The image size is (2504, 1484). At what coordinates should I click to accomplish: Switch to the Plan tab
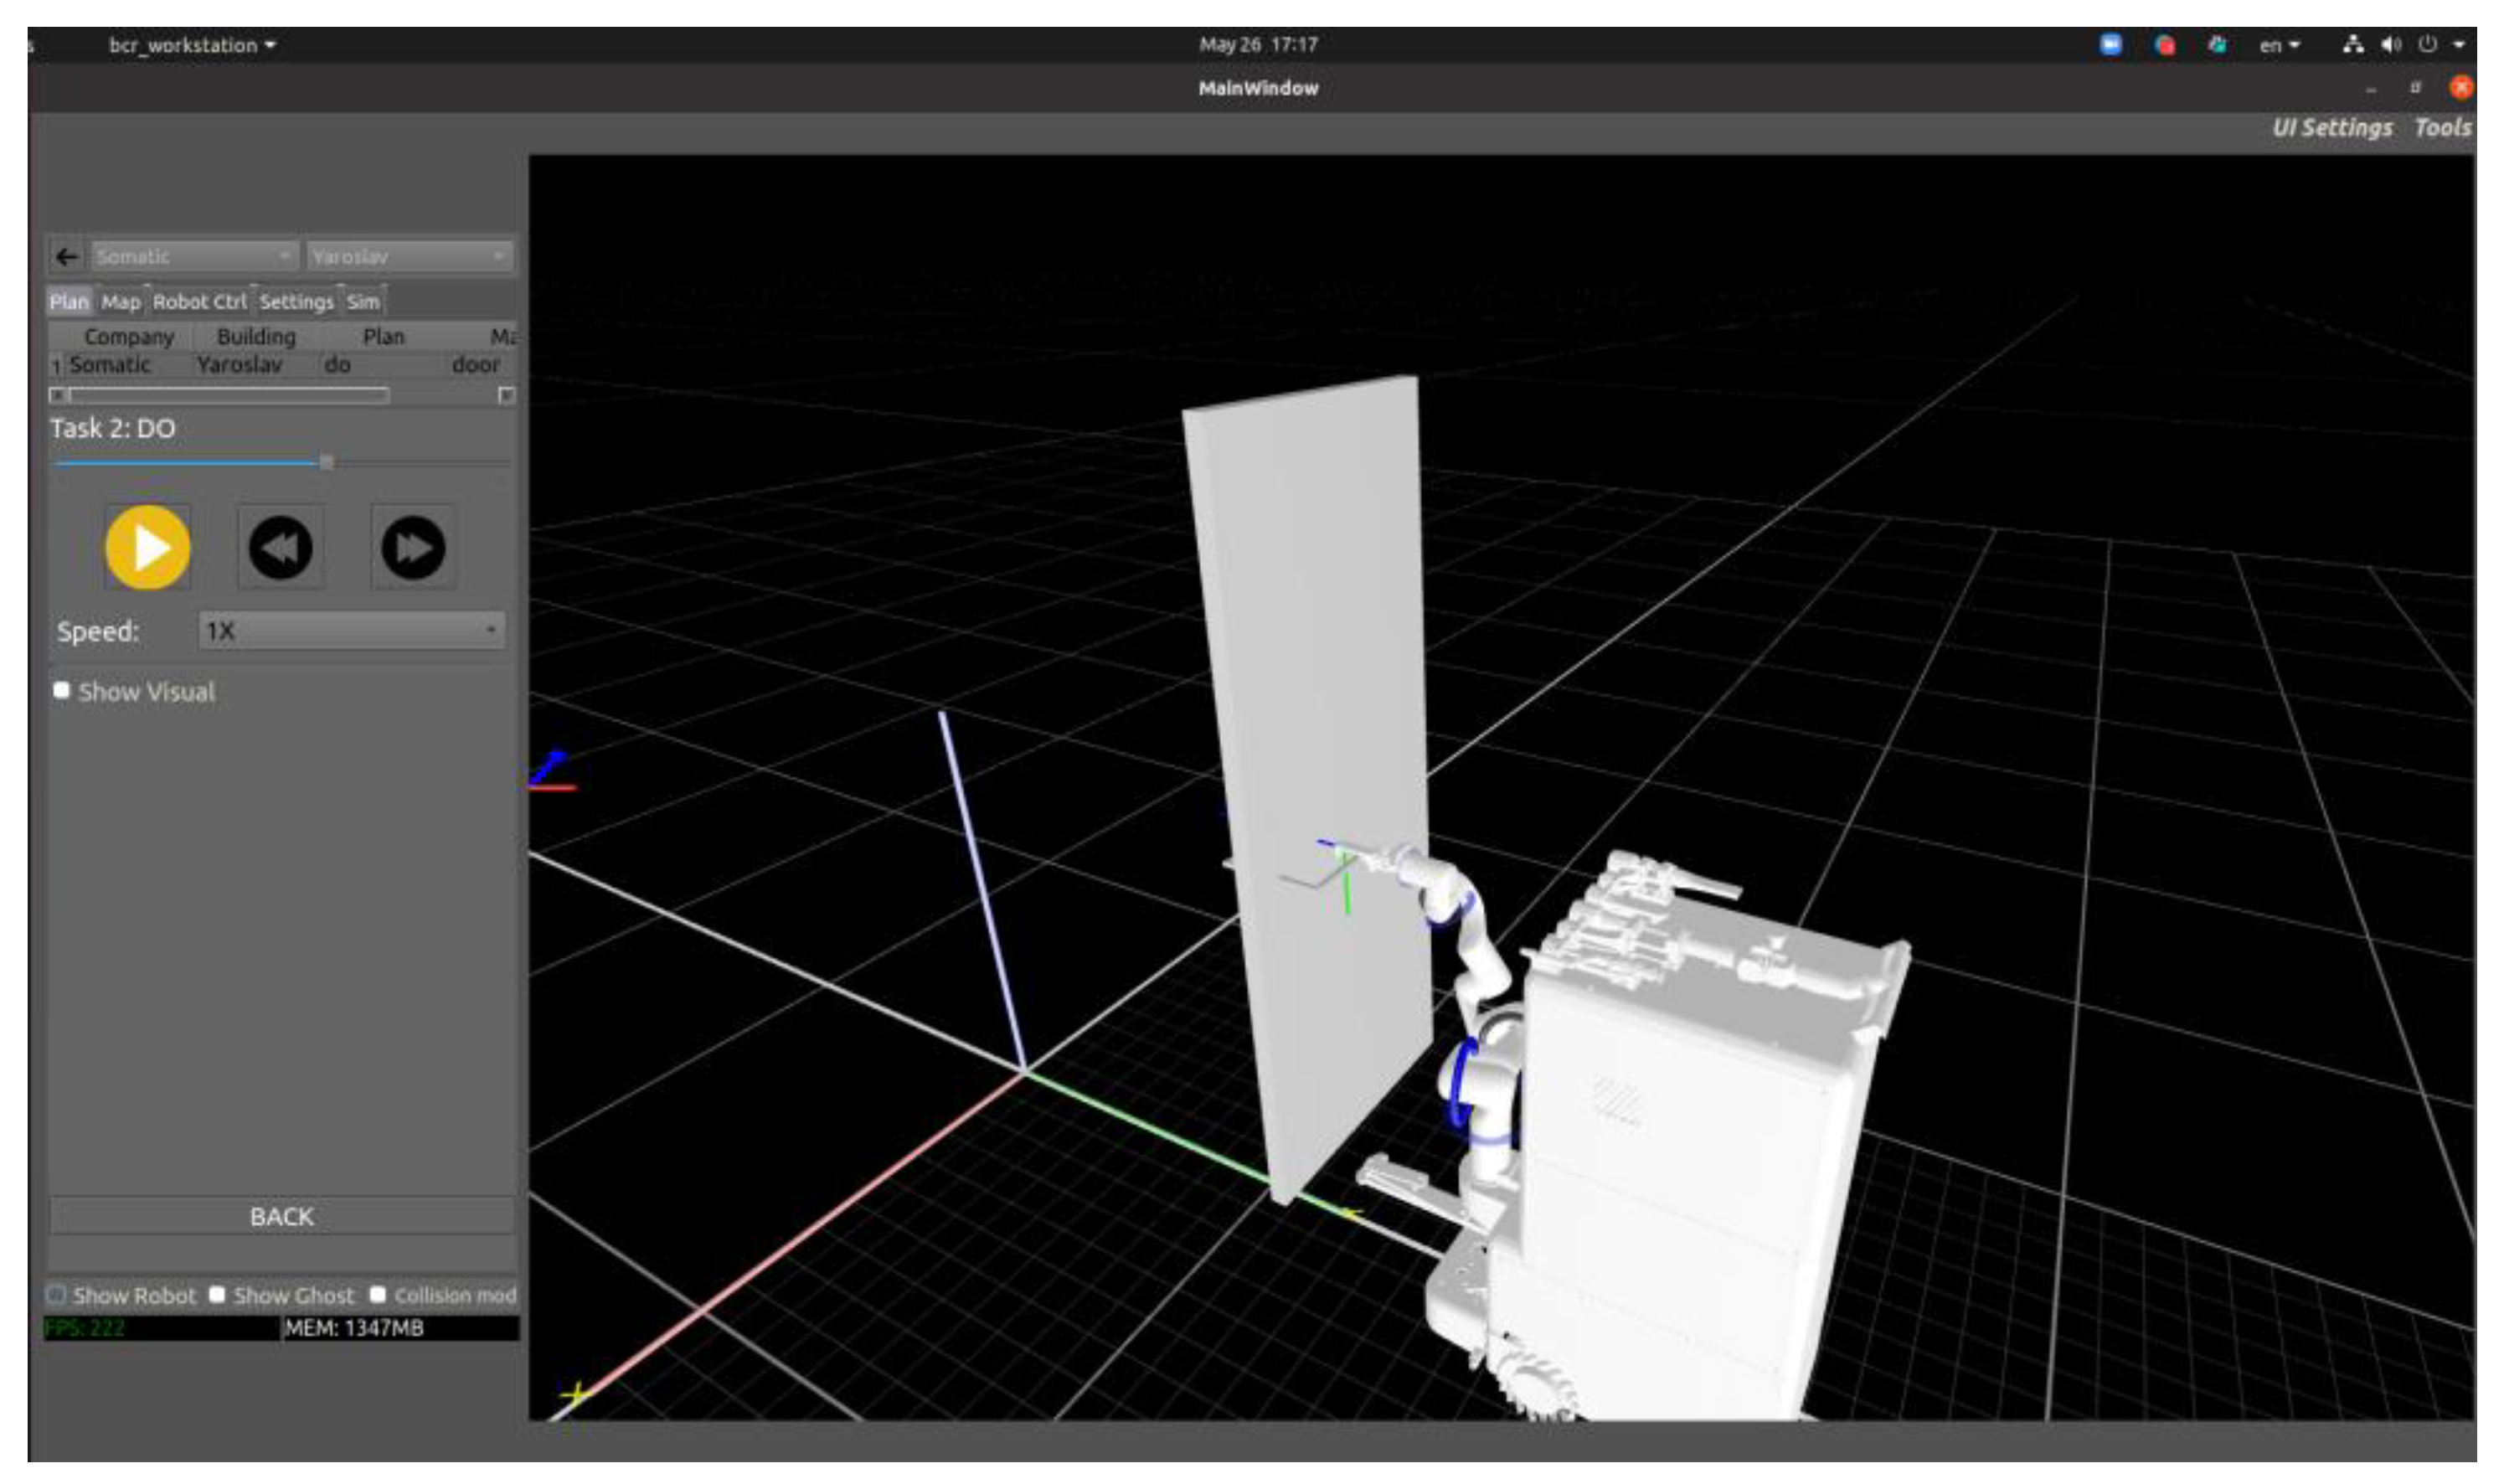[69, 302]
